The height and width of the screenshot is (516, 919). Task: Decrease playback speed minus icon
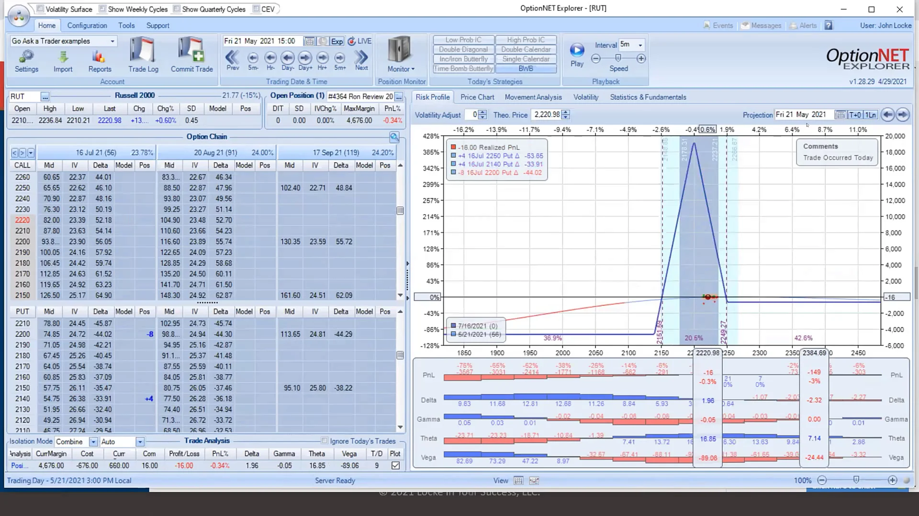596,58
